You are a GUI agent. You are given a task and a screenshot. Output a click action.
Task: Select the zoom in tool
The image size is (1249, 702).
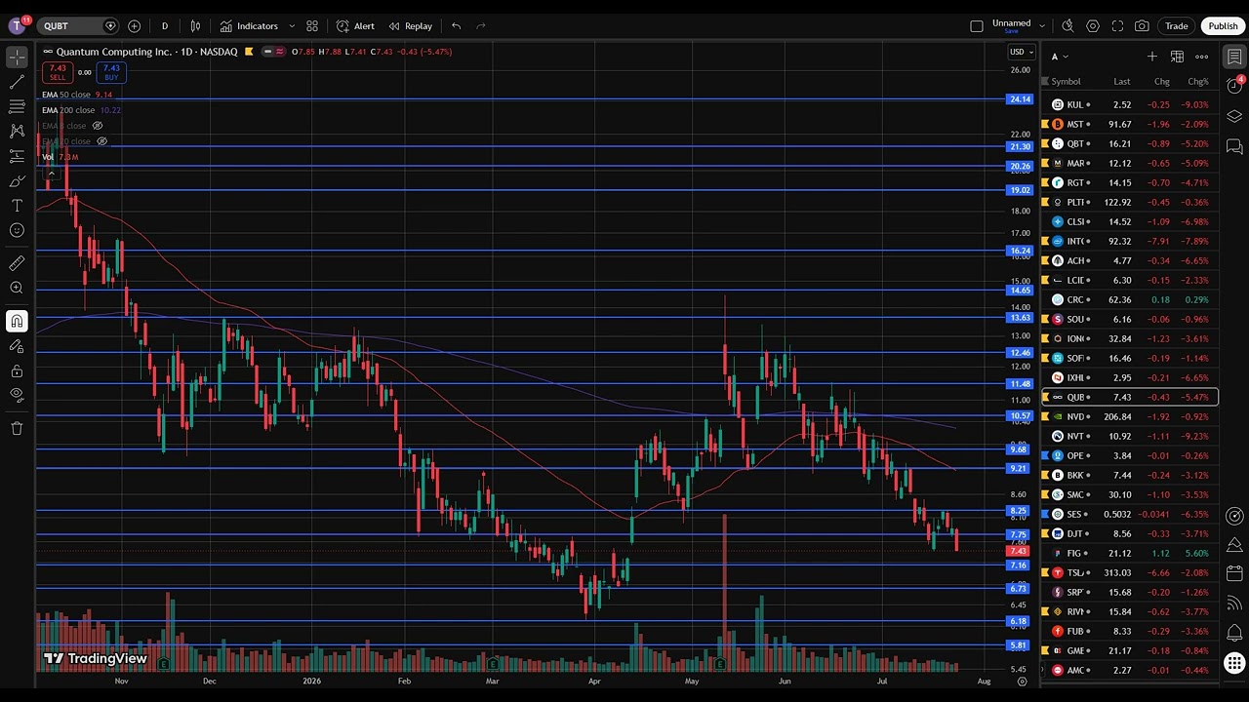[x=17, y=288]
